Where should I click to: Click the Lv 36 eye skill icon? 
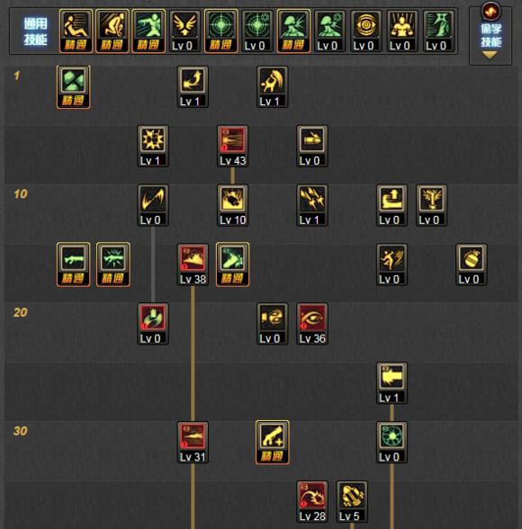312,324
